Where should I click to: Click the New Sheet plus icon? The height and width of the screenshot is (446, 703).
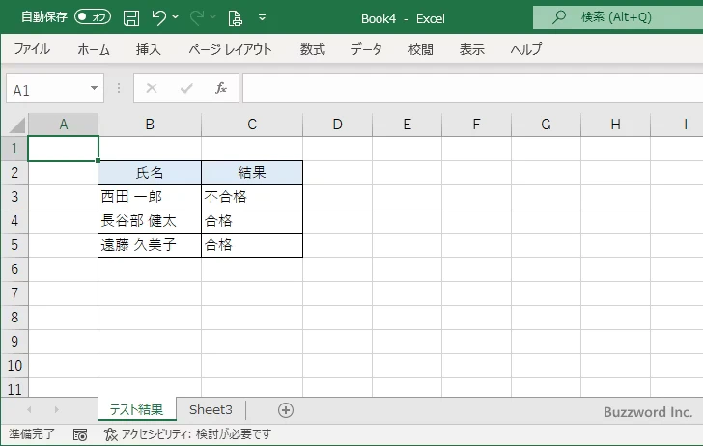(286, 410)
